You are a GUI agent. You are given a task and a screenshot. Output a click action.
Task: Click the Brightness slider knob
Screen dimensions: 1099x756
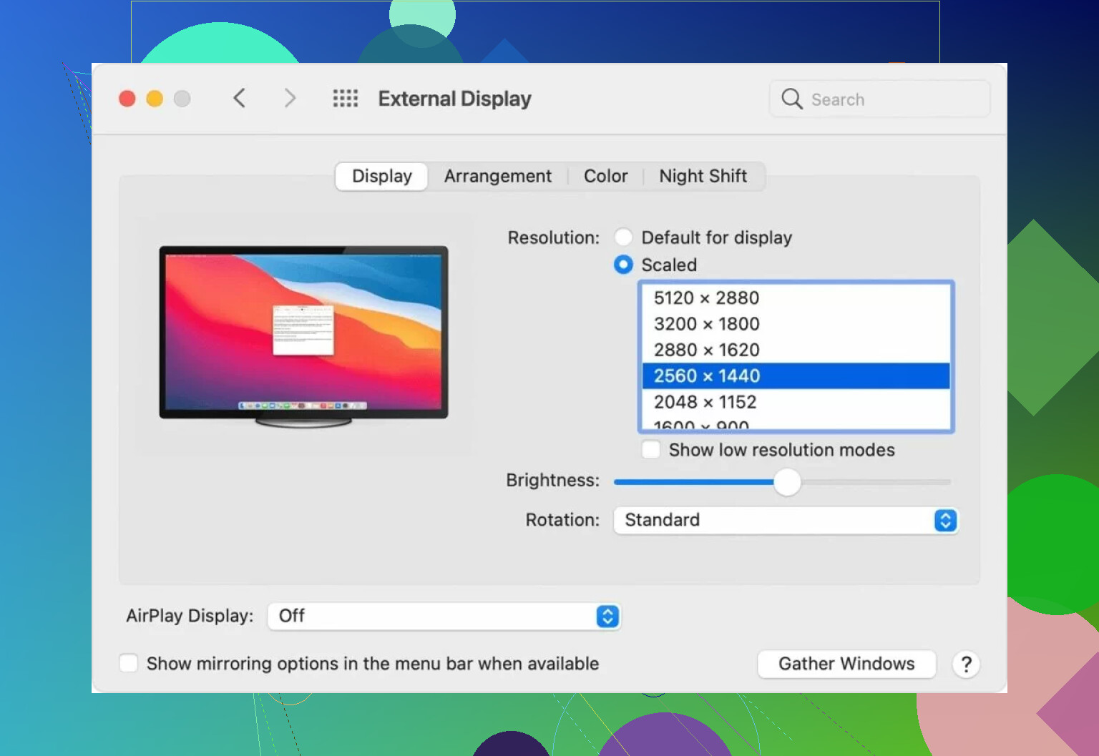pos(787,482)
